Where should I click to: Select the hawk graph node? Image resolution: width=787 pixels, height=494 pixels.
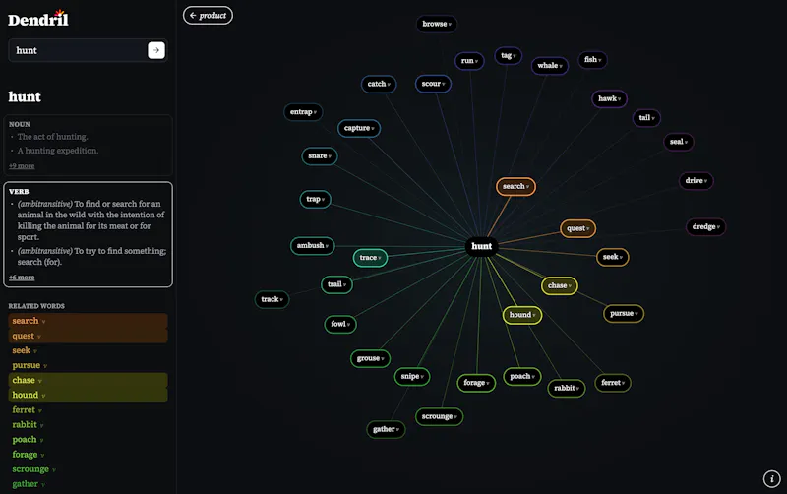609,99
